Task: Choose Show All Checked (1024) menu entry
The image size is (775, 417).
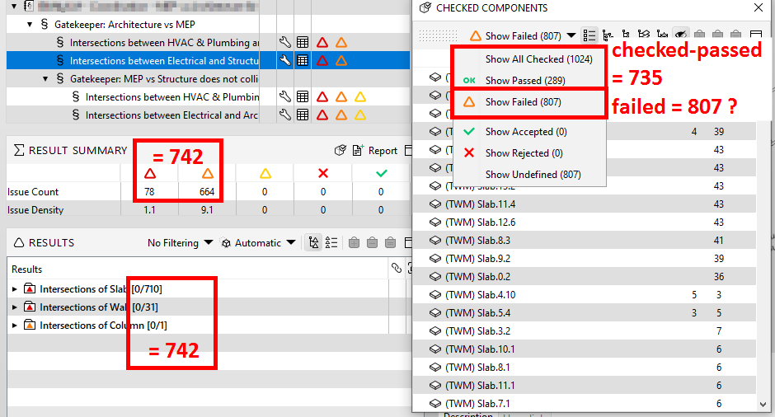Action: (x=529, y=59)
